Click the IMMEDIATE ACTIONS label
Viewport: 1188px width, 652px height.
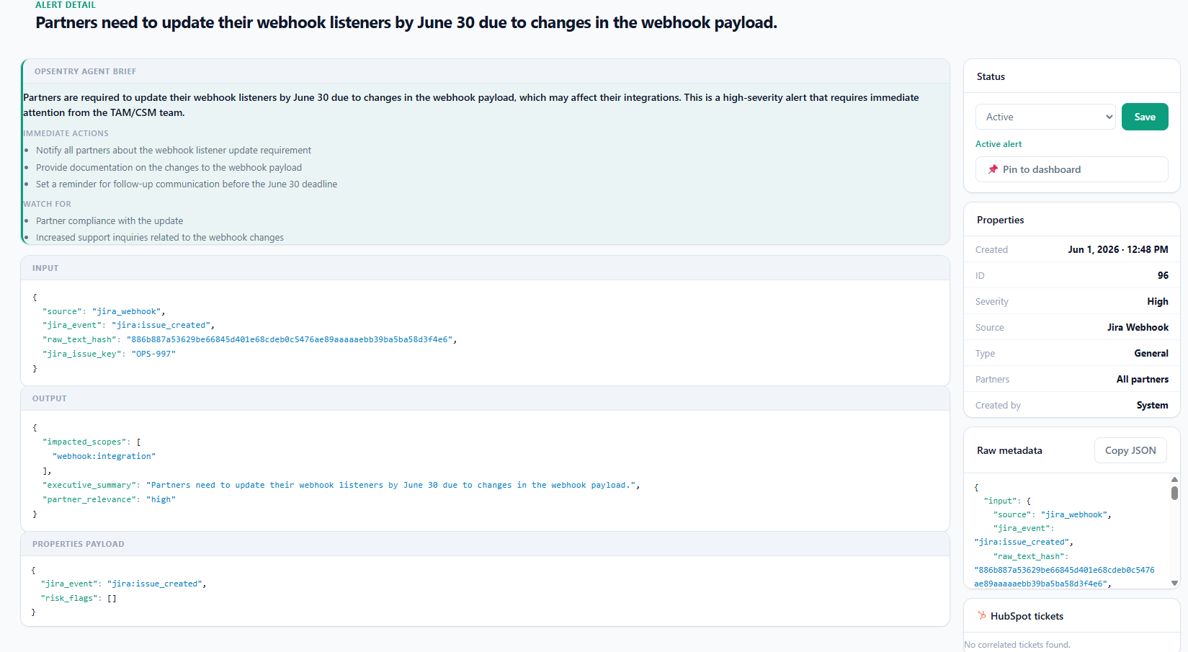click(x=66, y=133)
